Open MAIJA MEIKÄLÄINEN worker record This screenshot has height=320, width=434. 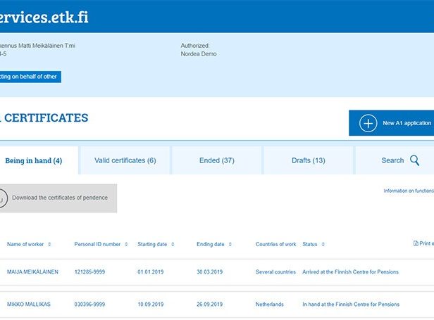coord(32,271)
